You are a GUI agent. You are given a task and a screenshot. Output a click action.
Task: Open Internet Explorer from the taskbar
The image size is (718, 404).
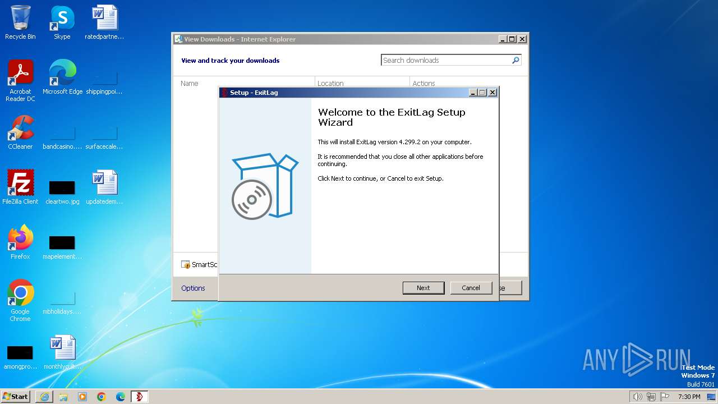(44, 397)
